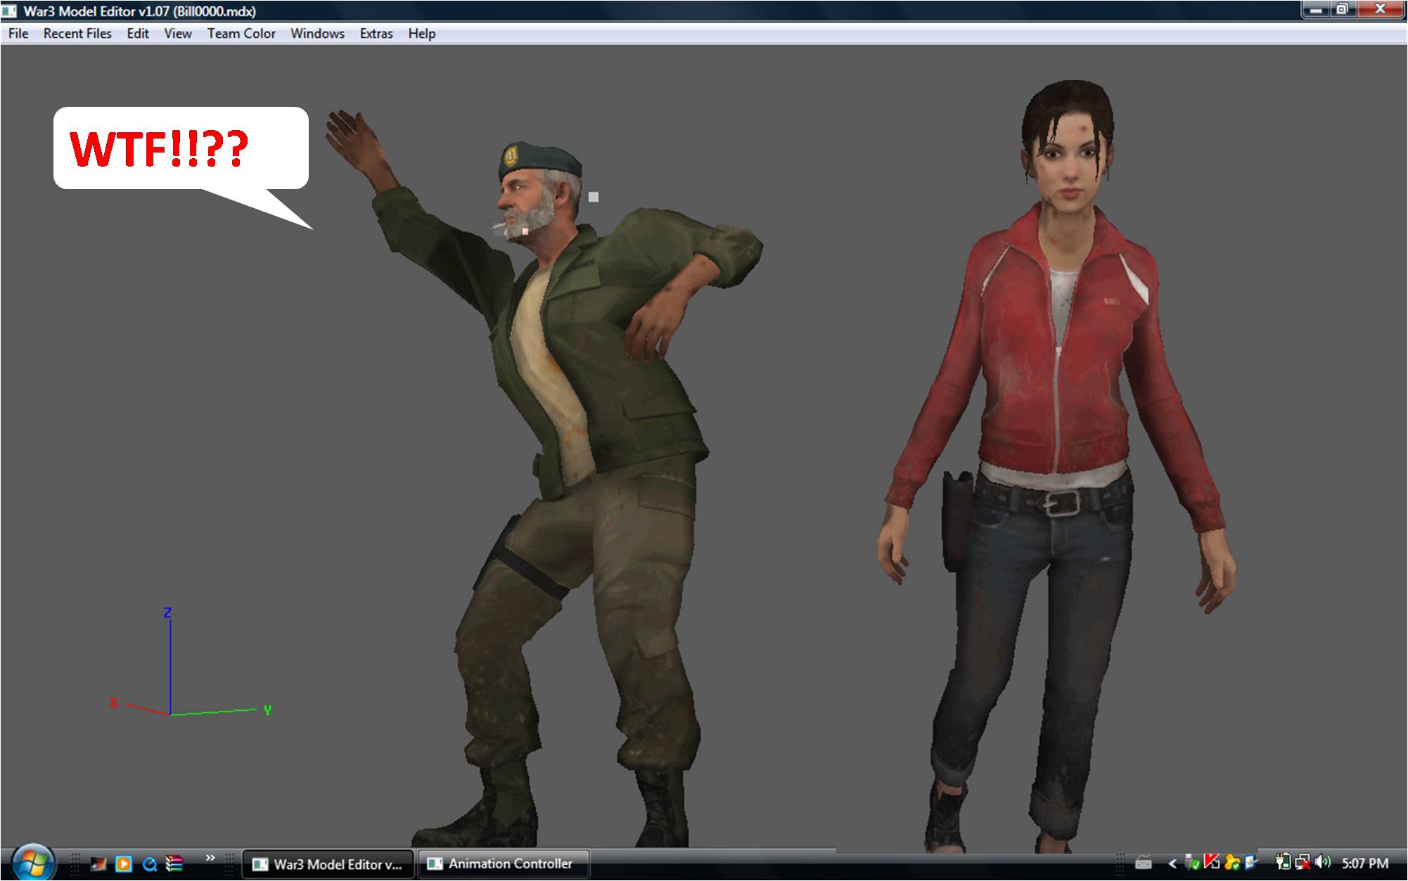Open the Windows menu
The width and height of the screenshot is (1408, 881).
pyautogui.click(x=317, y=34)
